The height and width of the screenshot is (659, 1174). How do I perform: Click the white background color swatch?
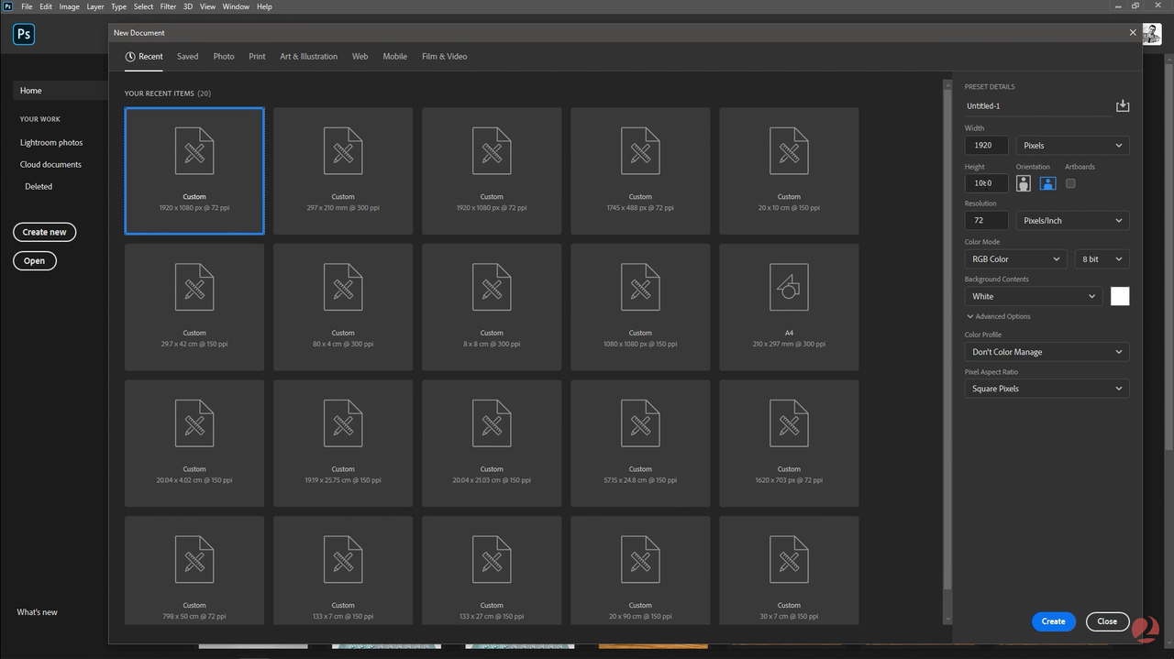click(x=1120, y=296)
